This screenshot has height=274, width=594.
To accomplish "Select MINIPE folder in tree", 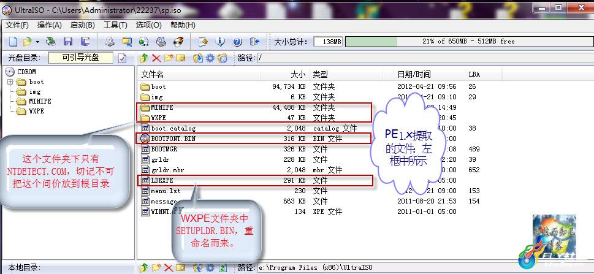I will 40,102.
